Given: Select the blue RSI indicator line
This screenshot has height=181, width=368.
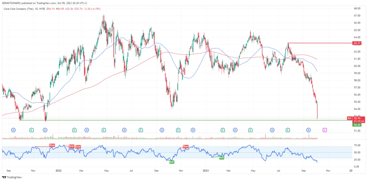Looking at the screenshot, I should [110, 149].
